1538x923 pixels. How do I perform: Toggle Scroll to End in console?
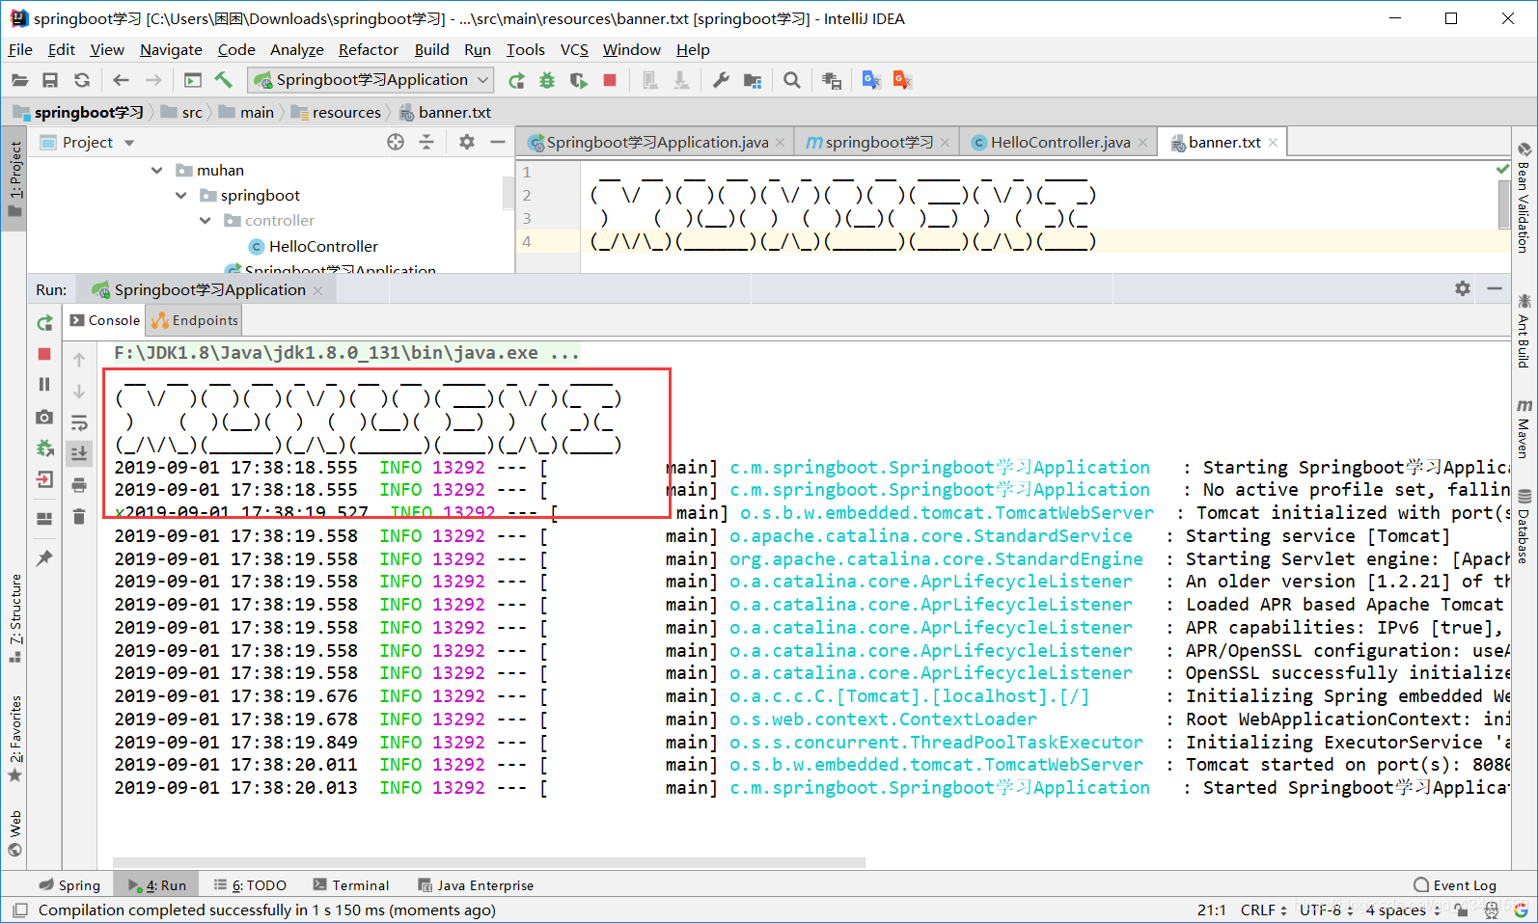point(79,453)
